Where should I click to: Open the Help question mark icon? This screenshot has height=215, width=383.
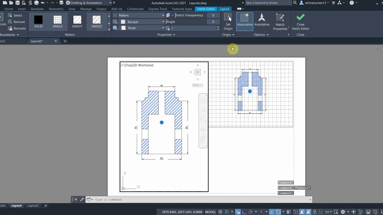(x=352, y=3)
